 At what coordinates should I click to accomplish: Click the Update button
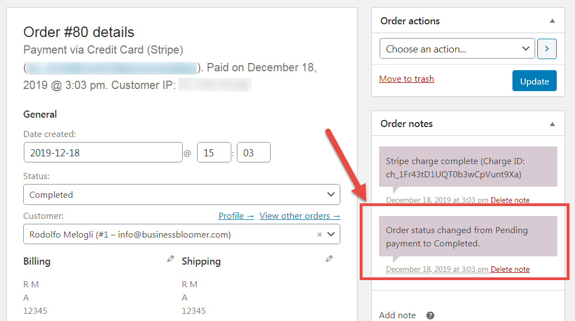pos(534,81)
